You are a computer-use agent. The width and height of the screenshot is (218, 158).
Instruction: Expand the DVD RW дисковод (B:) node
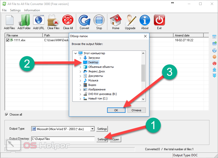[x=80, y=94]
